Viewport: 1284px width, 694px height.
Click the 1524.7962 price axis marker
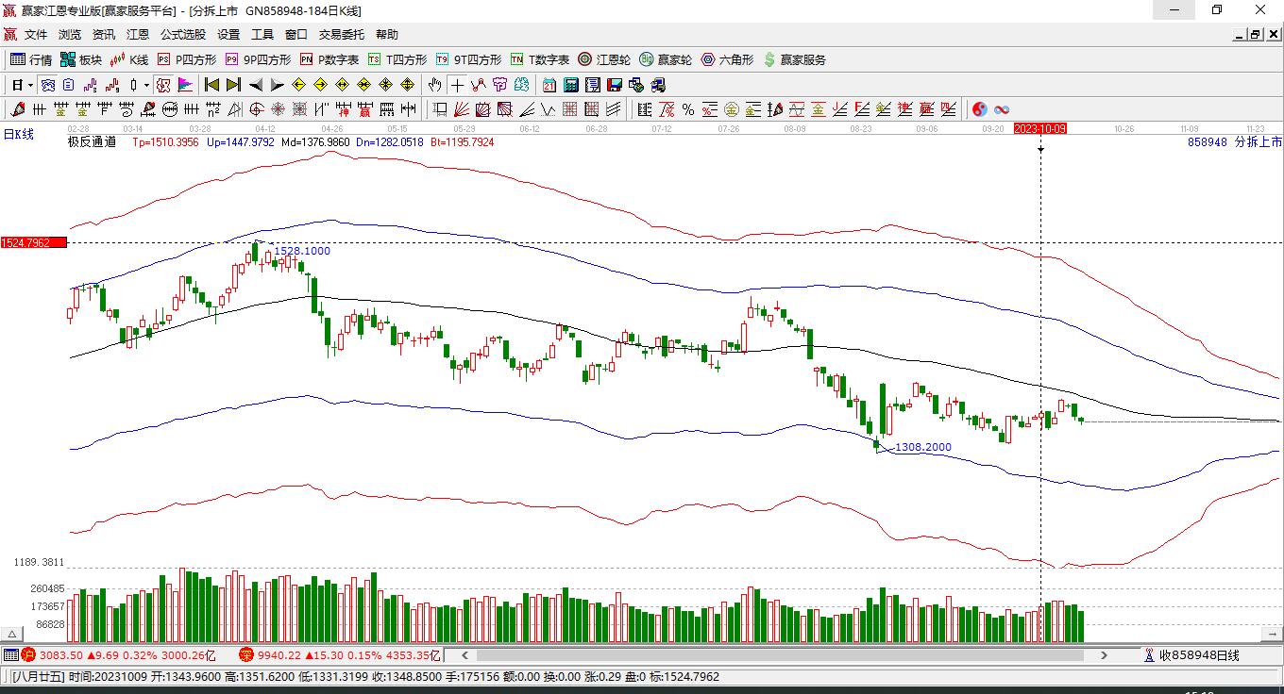coord(33,243)
